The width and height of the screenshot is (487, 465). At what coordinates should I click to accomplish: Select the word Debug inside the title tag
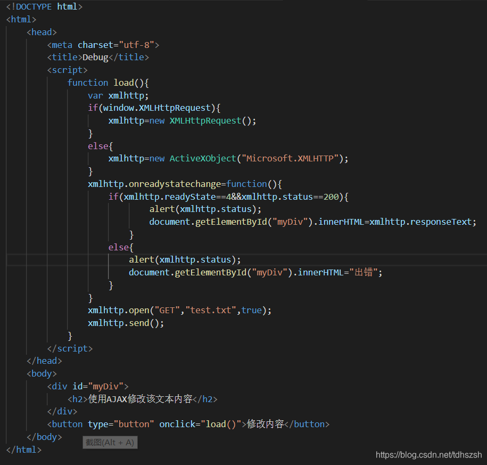pos(95,58)
